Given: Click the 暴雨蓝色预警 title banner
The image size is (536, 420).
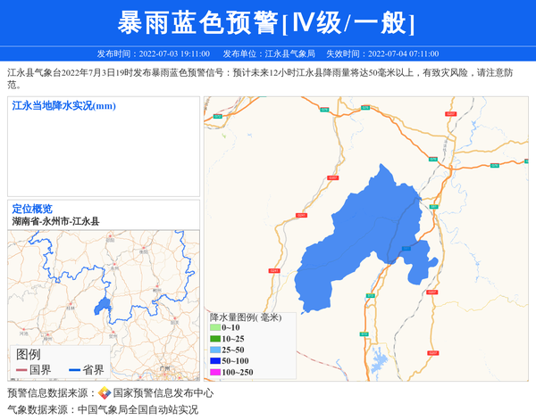Looking at the screenshot, I should coord(267,21).
